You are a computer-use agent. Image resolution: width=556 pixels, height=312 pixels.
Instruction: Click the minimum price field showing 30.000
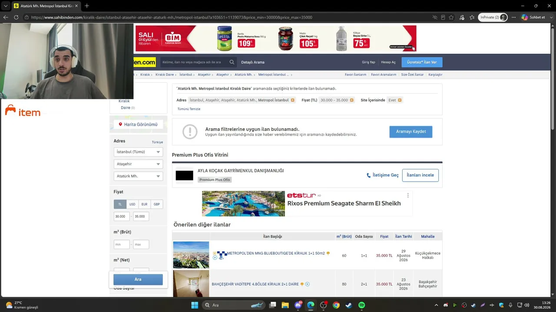pyautogui.click(x=122, y=216)
